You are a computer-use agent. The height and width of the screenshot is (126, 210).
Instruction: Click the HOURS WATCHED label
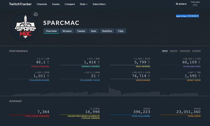192,66
